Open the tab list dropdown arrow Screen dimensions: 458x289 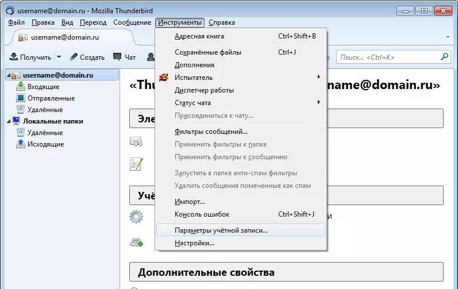click(x=448, y=37)
